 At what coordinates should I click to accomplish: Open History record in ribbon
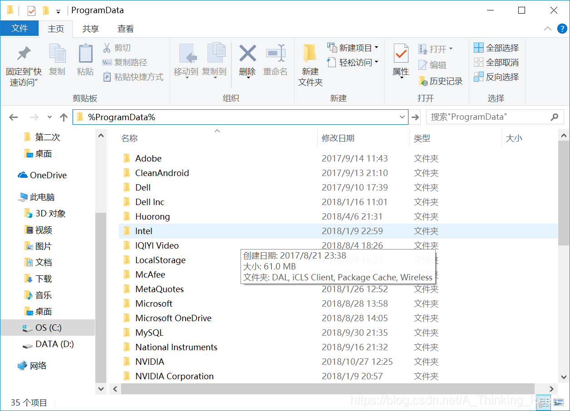click(441, 81)
